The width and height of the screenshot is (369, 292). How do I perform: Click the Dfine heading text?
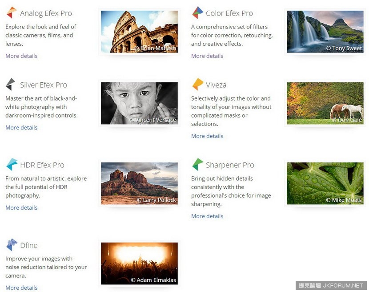29,245
